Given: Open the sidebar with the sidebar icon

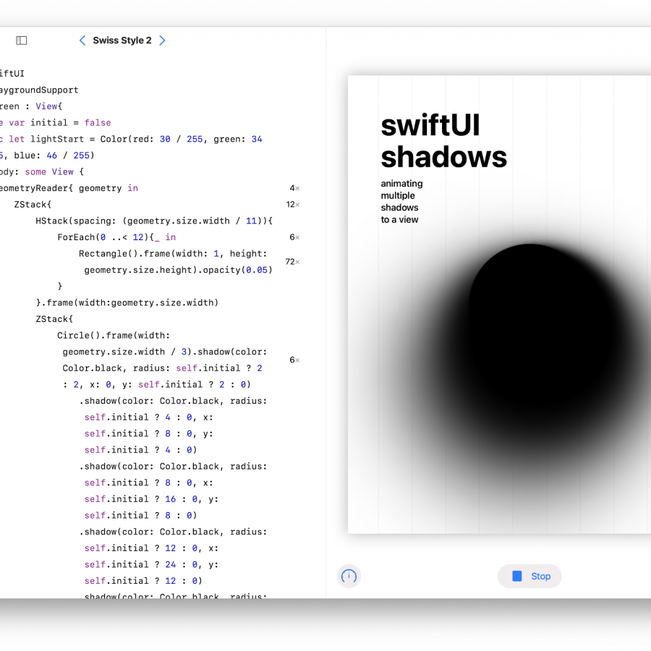Looking at the screenshot, I should (21, 41).
